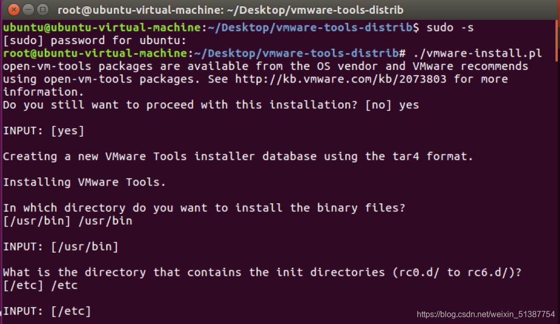This screenshot has width=560, height=324.
Task: Click the 'INPUT: [/usr/bin]' line
Action: pyautogui.click(x=60, y=247)
